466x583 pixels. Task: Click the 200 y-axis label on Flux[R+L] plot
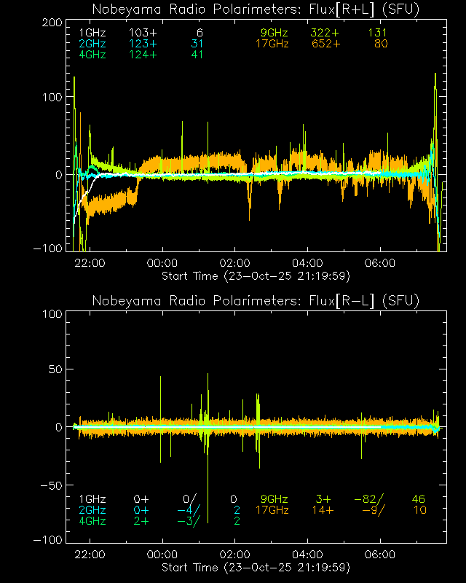(x=51, y=23)
